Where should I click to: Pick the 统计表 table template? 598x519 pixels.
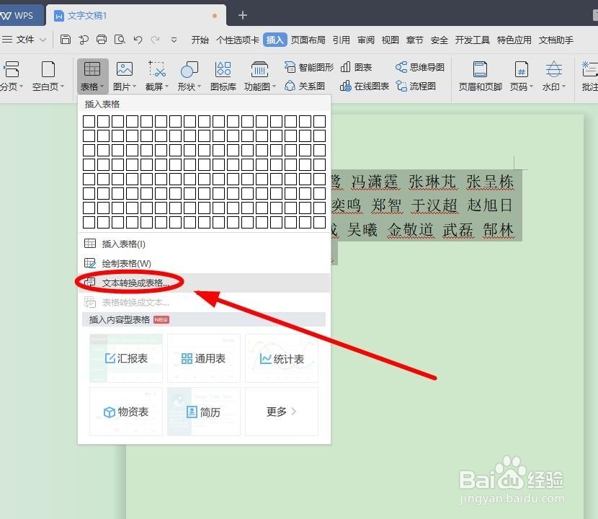pyautogui.click(x=282, y=358)
